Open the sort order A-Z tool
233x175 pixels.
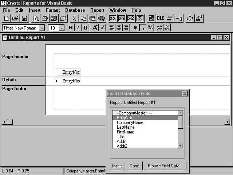[x=190, y=18]
